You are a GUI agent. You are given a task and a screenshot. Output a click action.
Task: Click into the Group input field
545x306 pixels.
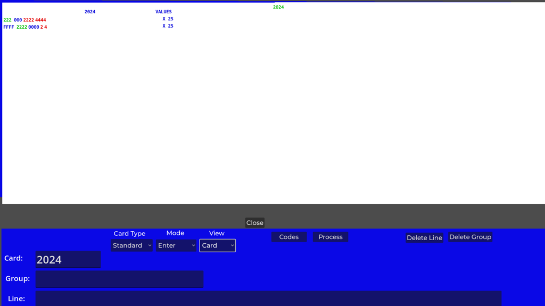[x=119, y=279]
